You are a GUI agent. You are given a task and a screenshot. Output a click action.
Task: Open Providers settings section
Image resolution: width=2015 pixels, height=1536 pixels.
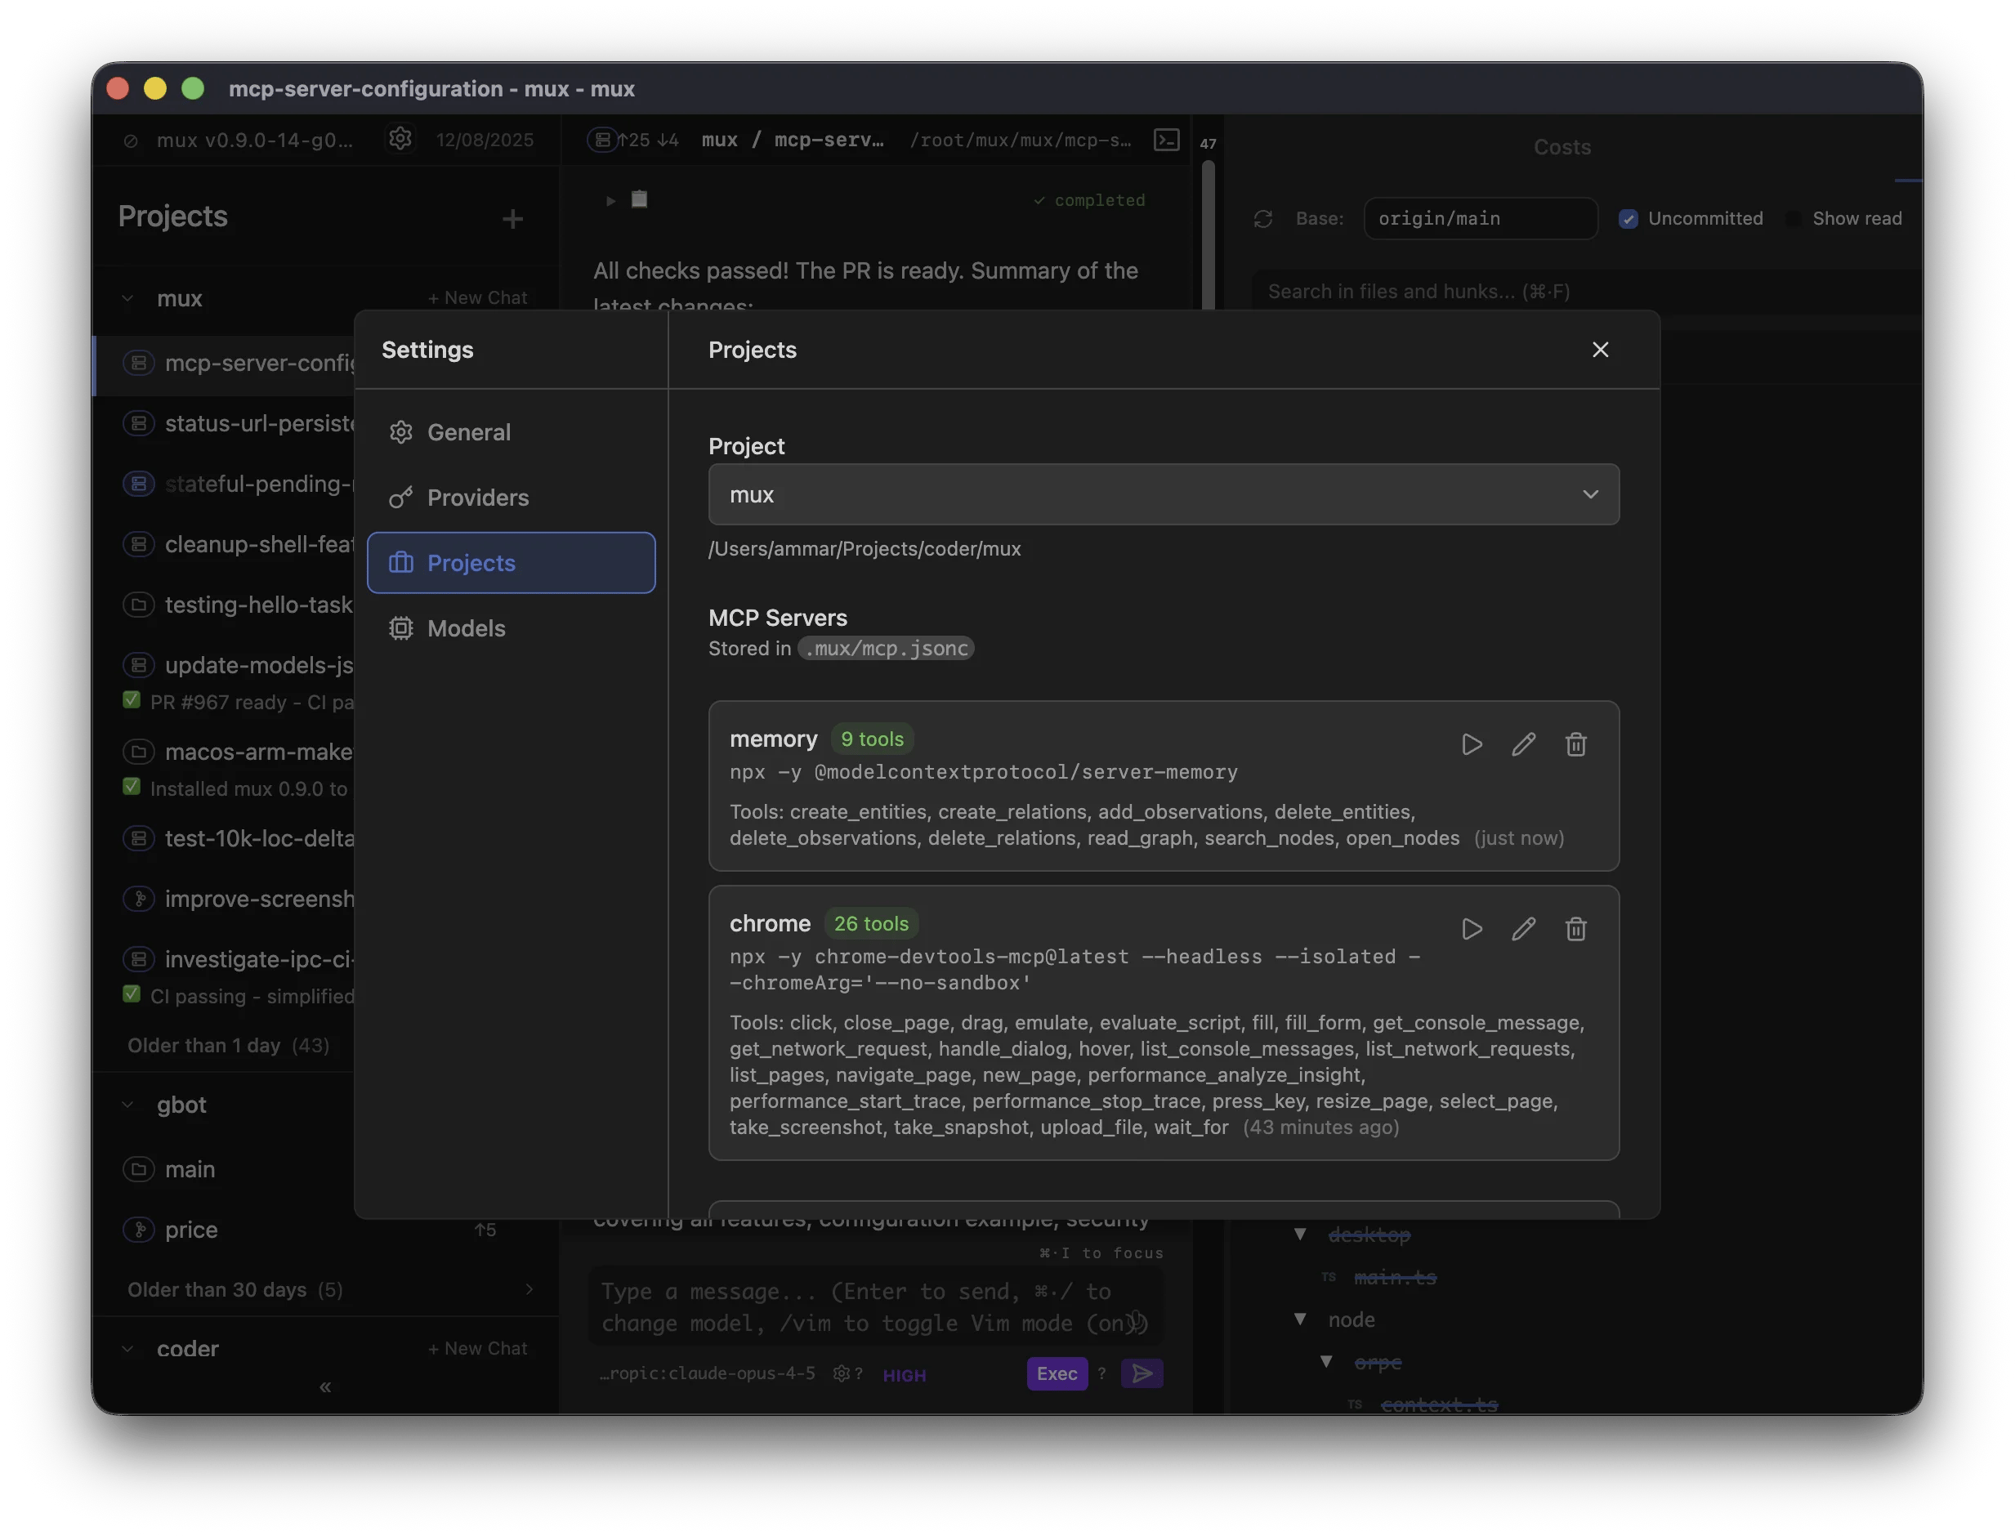click(511, 498)
